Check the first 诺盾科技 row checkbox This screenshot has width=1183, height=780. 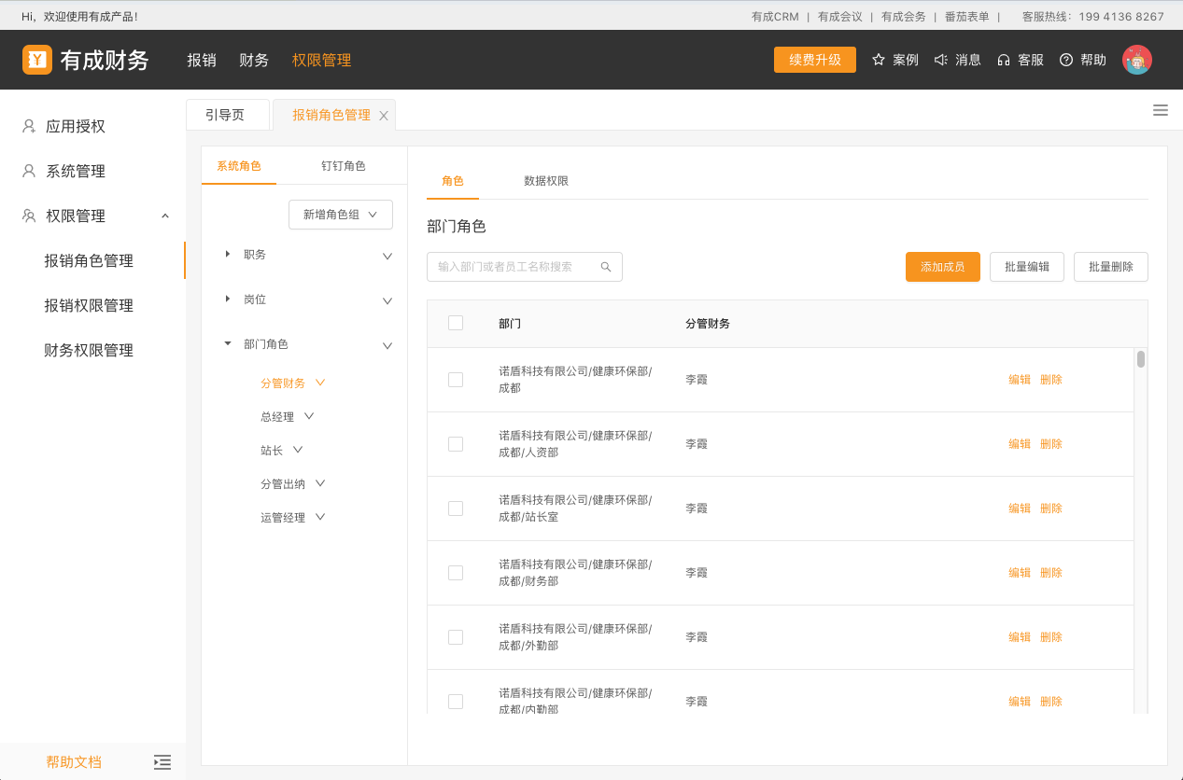[x=456, y=379]
